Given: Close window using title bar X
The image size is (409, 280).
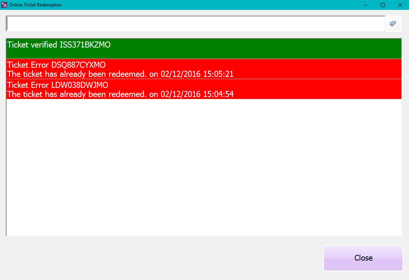Looking at the screenshot, I should click(400, 5).
